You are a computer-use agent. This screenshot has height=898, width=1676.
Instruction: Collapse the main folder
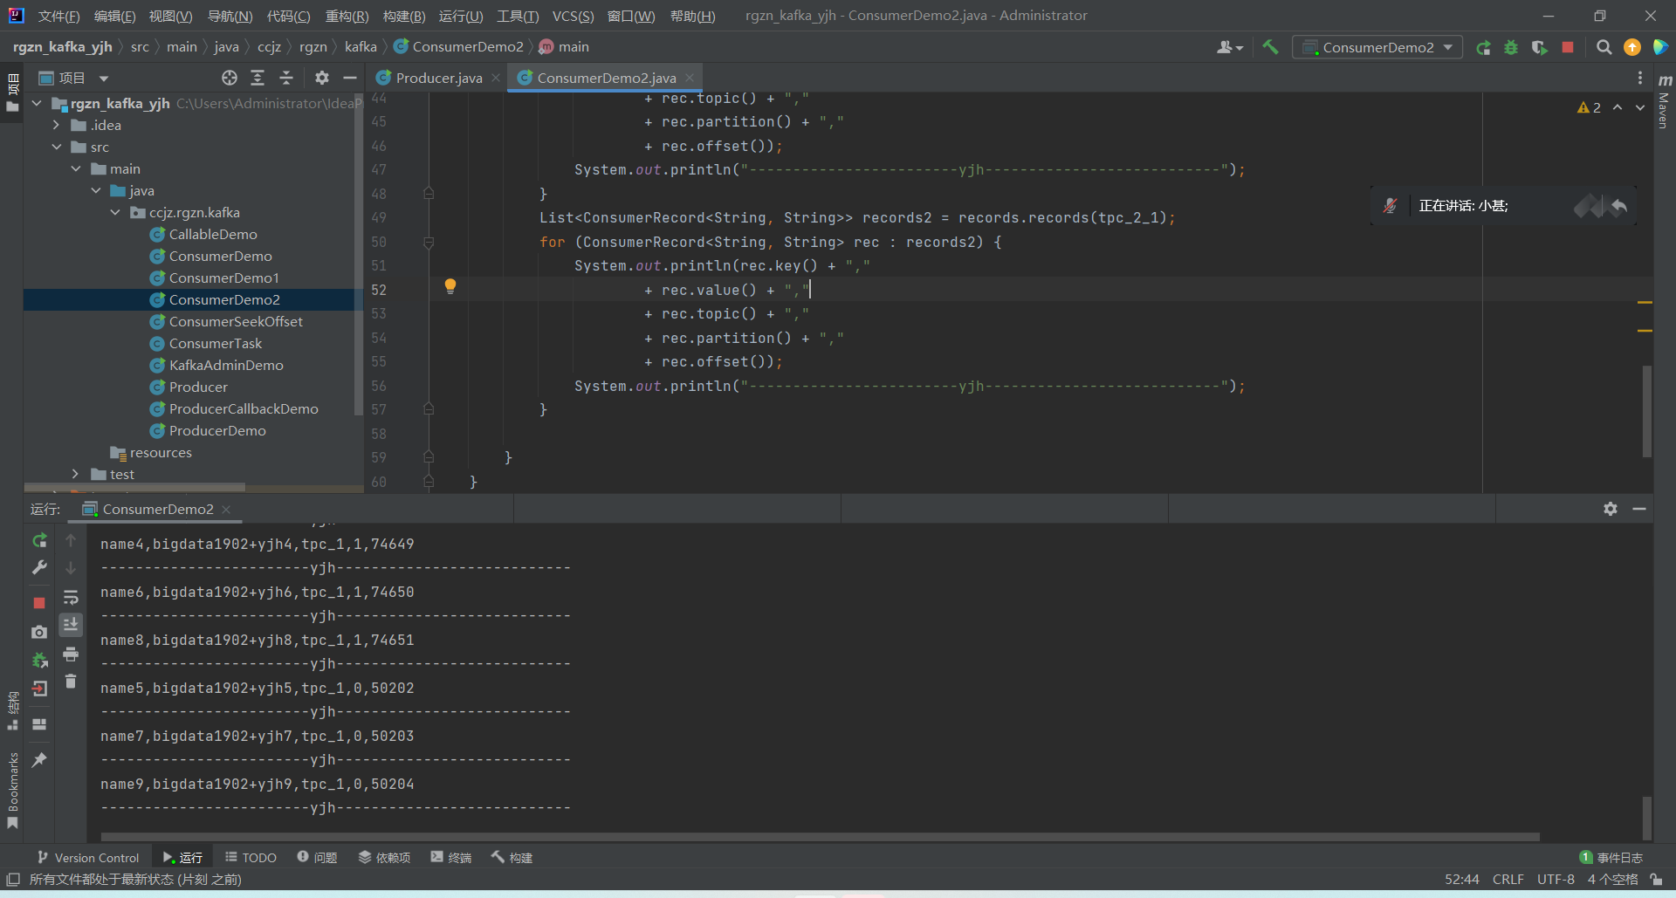[76, 168]
